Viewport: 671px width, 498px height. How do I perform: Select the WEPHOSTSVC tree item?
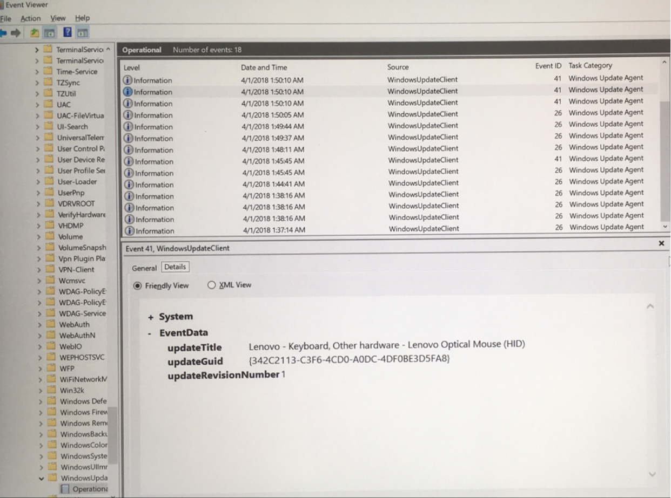pos(82,357)
